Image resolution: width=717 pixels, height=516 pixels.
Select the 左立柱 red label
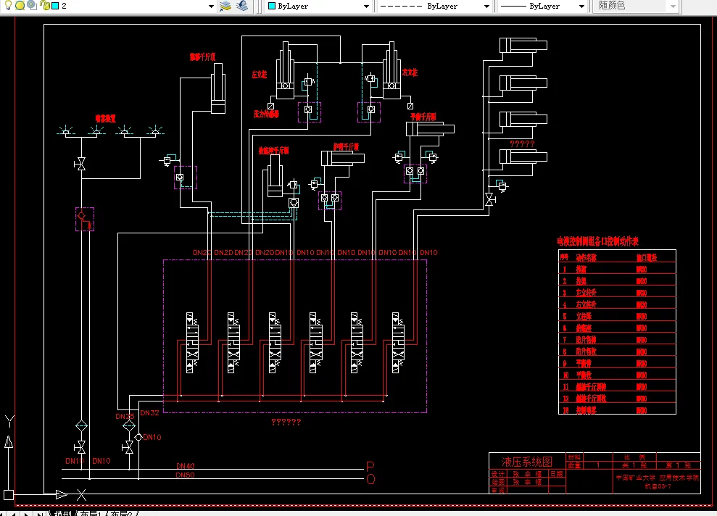260,74
